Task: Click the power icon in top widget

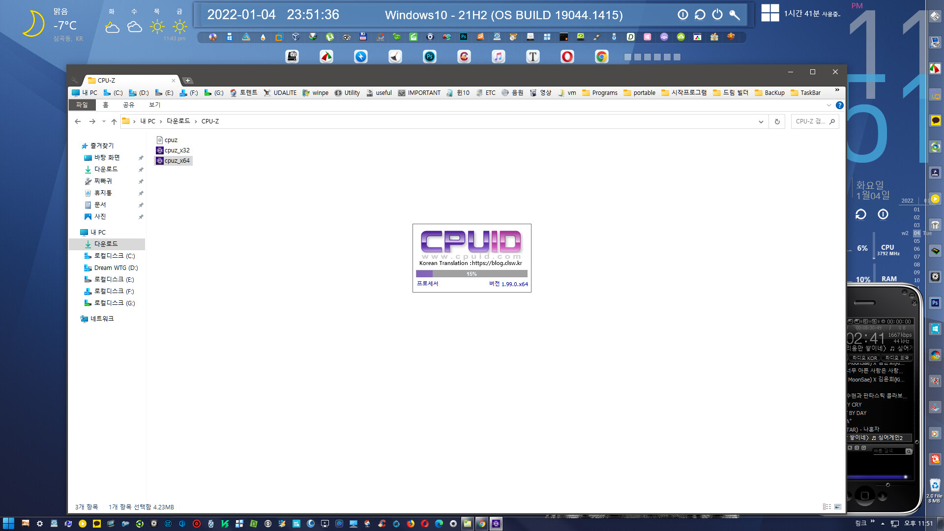Action: (717, 15)
